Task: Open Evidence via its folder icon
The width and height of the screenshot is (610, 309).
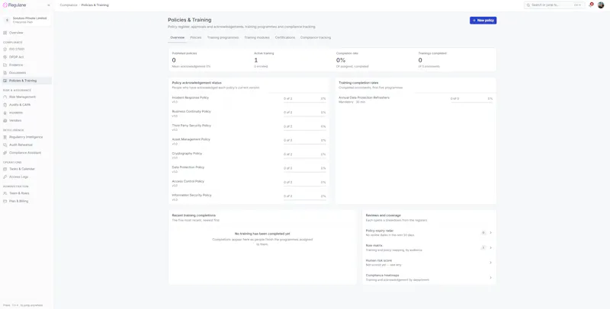Action: [5, 65]
